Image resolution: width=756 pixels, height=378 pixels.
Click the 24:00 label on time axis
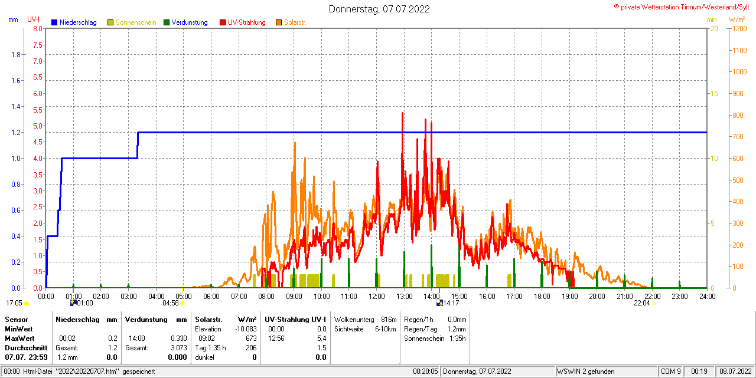(708, 296)
